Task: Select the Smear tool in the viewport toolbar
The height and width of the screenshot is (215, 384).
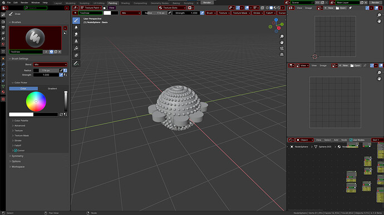Action: click(76, 34)
